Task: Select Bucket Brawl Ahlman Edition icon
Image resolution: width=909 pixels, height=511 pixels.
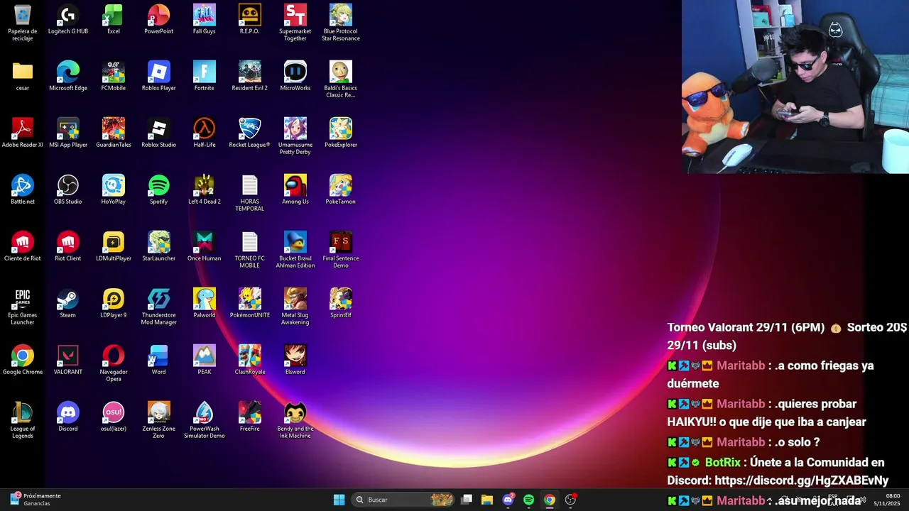Action: 295,250
